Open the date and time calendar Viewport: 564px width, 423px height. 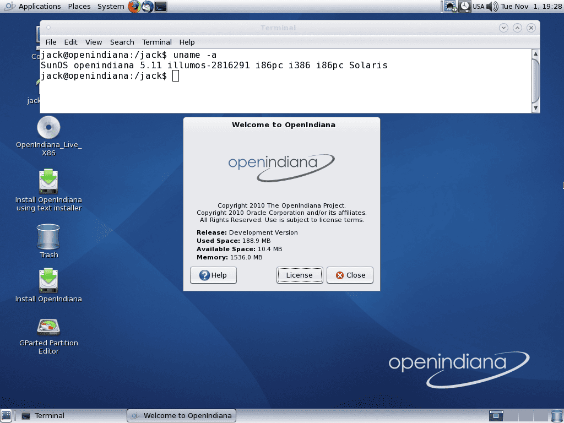531,7
